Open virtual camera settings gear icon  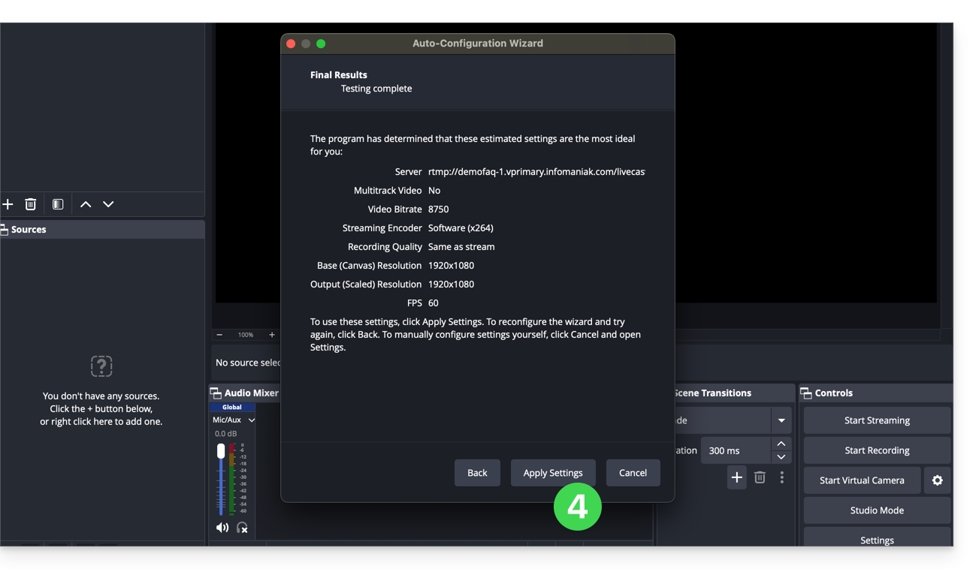(x=937, y=480)
